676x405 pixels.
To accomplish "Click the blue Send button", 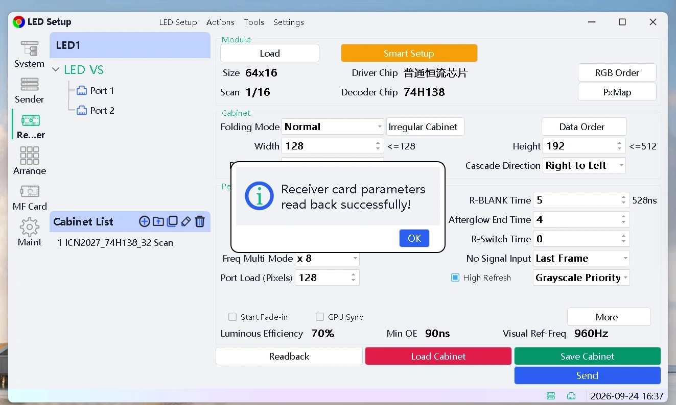I will (588, 376).
